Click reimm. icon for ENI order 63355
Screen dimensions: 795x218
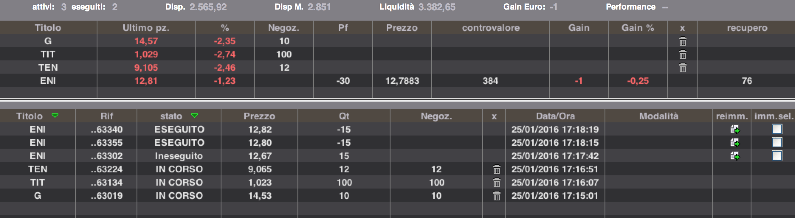click(734, 143)
